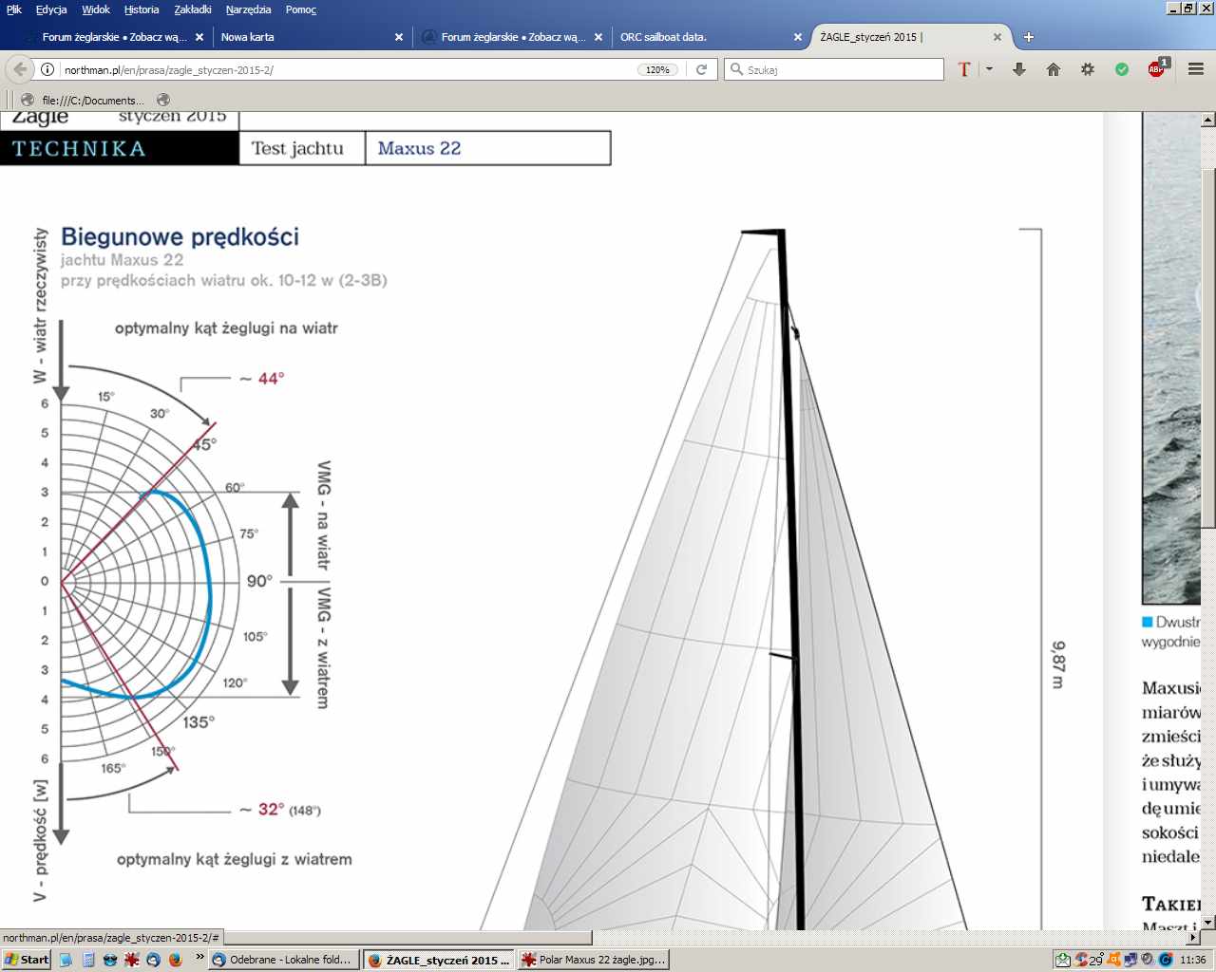Go to the Home page icon

1054,69
